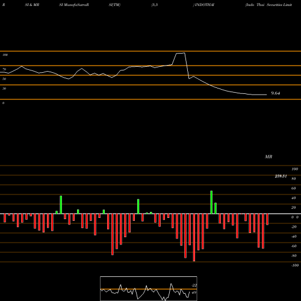Click the MR axis label 60
Image resolution: width=301 pixels, height=301 pixels.
[294, 188]
